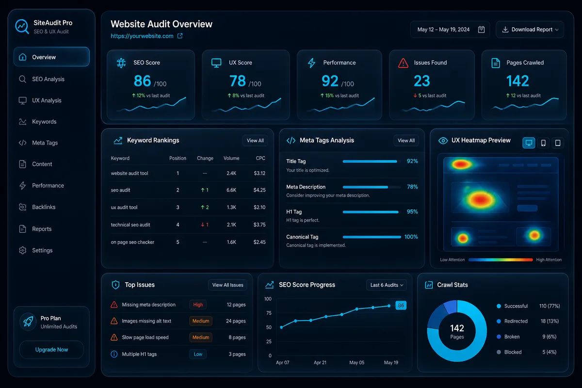The image size is (582, 388).
Task: Go to Reports in sidebar
Action: (x=51, y=229)
